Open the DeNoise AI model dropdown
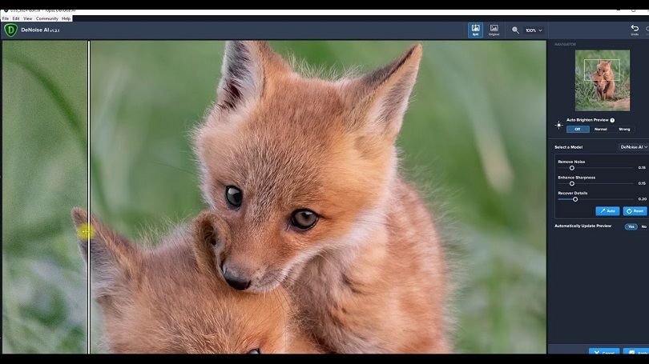The height and width of the screenshot is (364, 649). (x=633, y=147)
